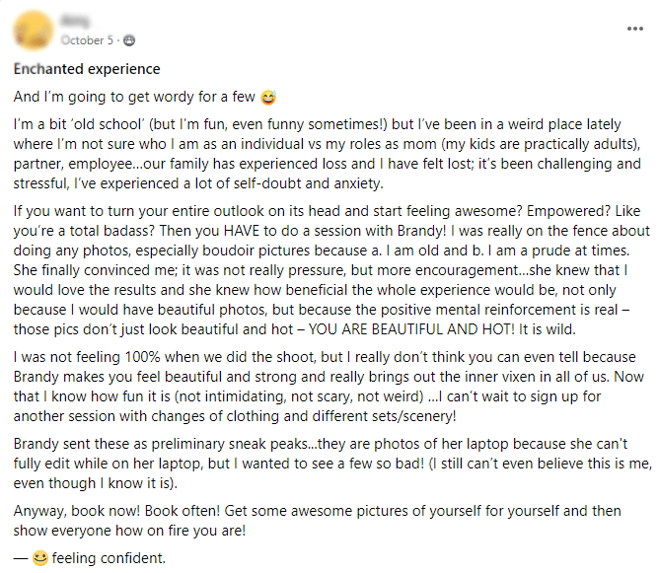Click the phrase 'Anyway, book now!'
Screen dimensions: 659x573
[x=77, y=511]
